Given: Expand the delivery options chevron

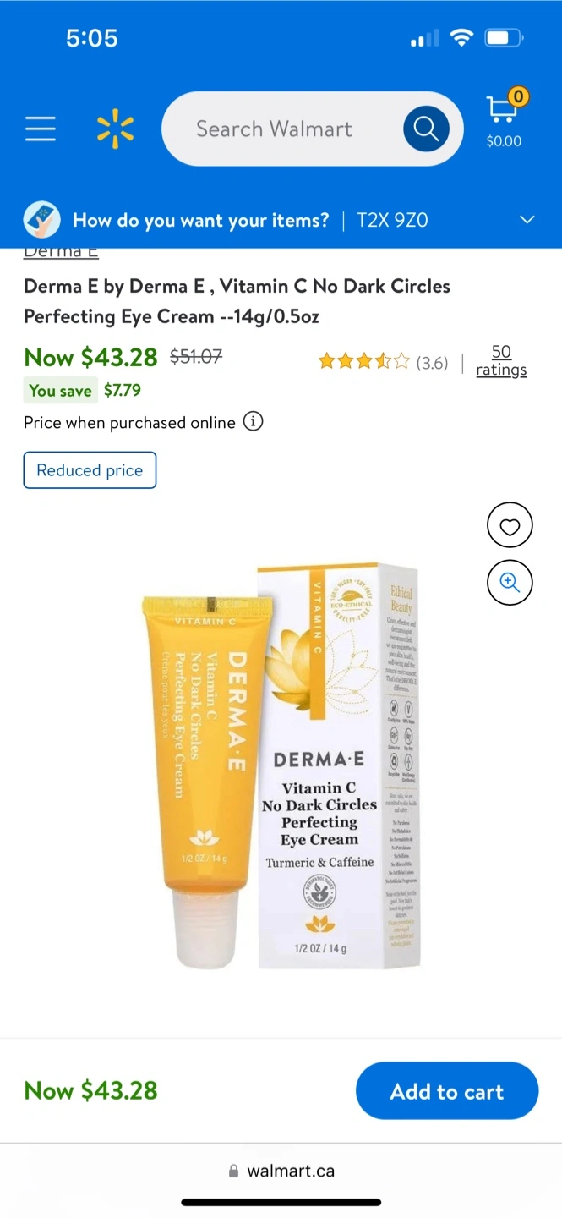Looking at the screenshot, I should pos(527,221).
